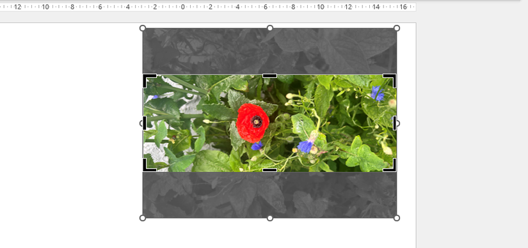
Task: Click the 0 mark on the horizontal ruler
Action: 182,7
